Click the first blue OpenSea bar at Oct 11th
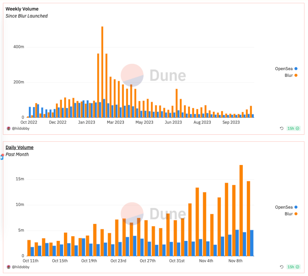308x276 pixels. [32, 251]
